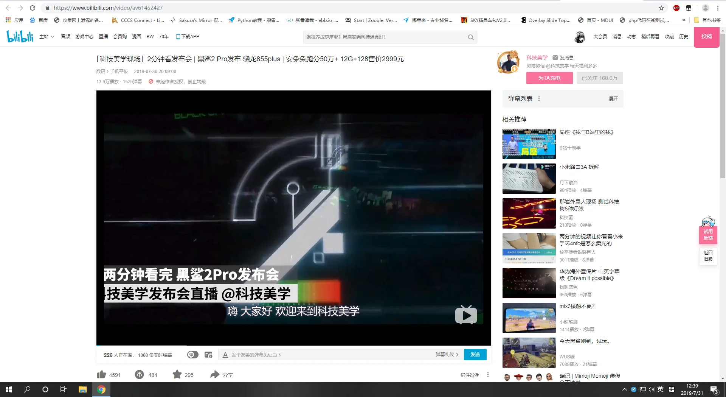Viewport: 726px width, 397px height.
Task: Open the 大会员 link
Action: pos(600,37)
